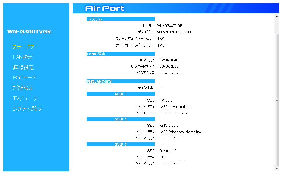Image resolution: width=283 pixels, height=185 pixels.
Task: Click the scrollbar up arrow
Action: pyautogui.click(x=277, y=16)
